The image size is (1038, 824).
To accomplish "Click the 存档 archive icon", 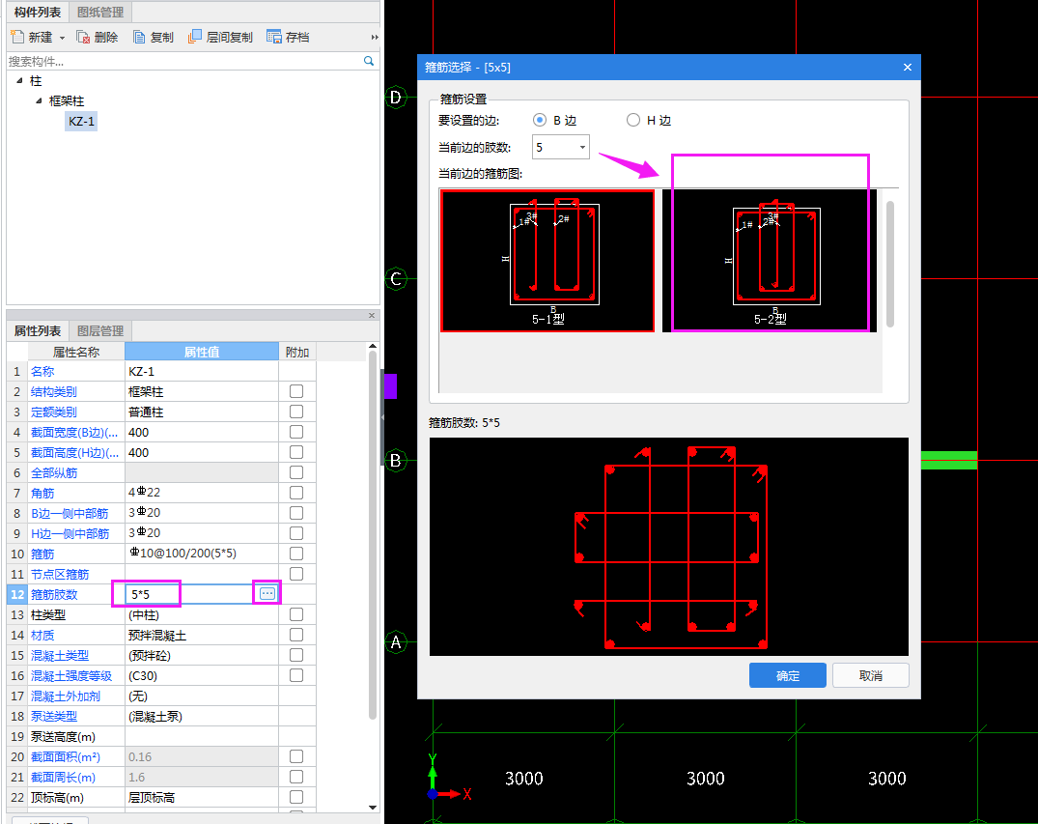I will tap(273, 37).
